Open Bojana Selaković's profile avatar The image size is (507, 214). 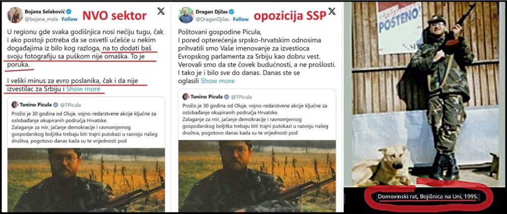[x=15, y=15]
